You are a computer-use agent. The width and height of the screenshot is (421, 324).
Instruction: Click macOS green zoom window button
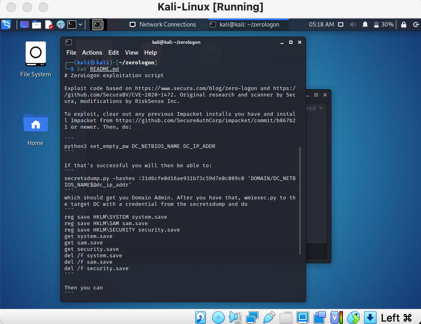click(43, 7)
